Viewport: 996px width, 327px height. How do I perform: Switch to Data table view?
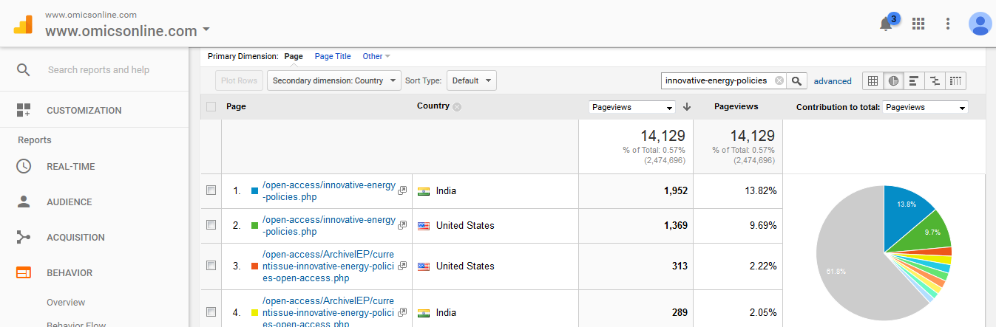pos(873,80)
